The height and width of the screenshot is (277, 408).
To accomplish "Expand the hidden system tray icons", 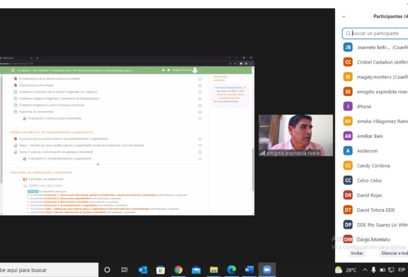I will (365, 270).
